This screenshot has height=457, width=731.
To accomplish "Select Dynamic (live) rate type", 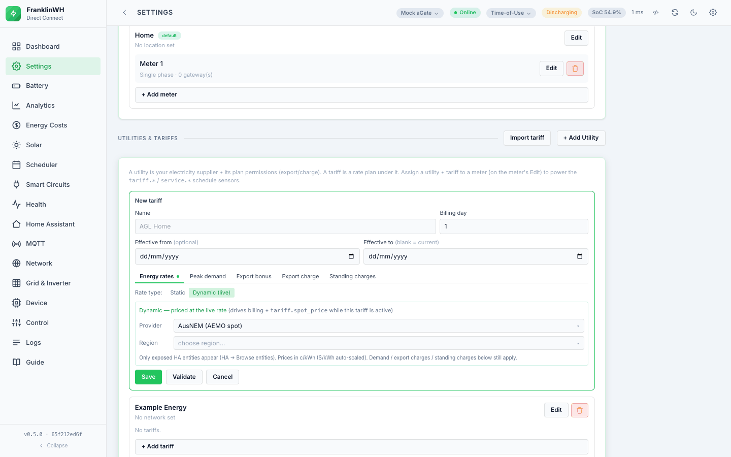I will click(212, 292).
